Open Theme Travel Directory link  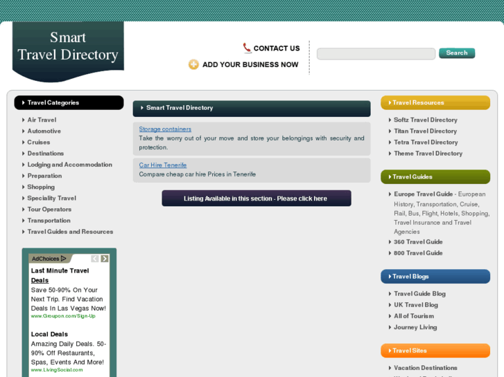pos(428,154)
